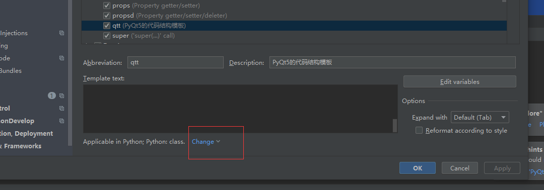
Task: Enable Reformat according to style
Action: tap(419, 131)
